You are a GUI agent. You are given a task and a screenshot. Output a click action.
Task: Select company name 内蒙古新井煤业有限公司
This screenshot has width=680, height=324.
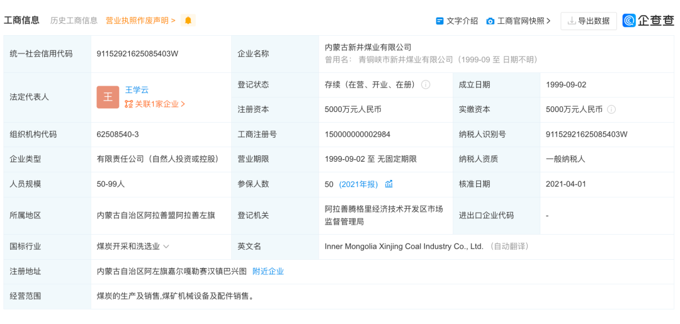[x=368, y=47]
